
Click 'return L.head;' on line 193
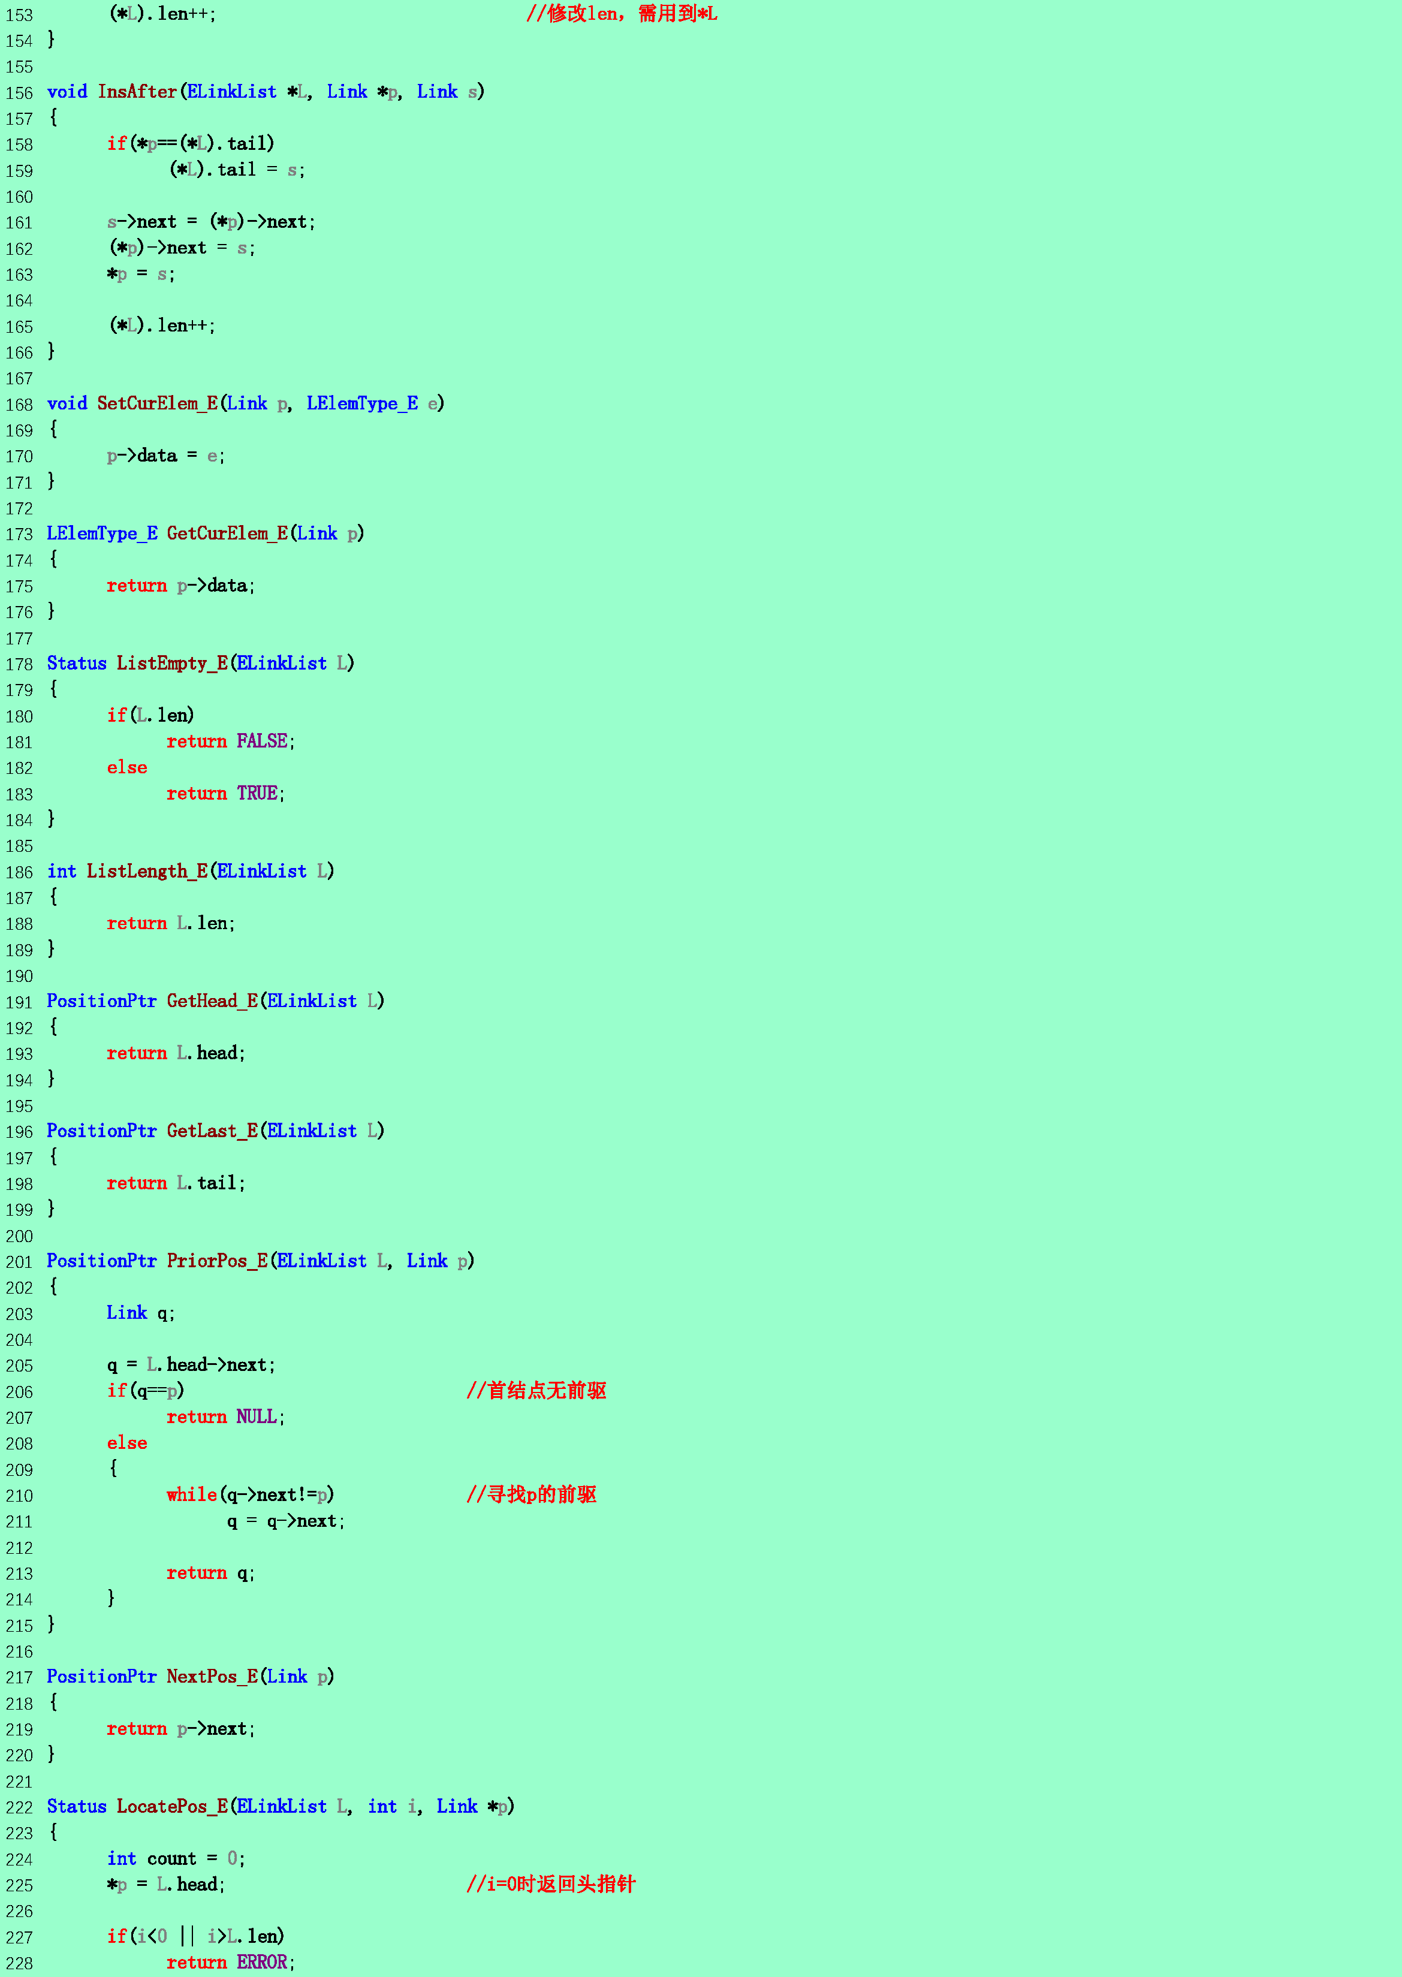coord(176,1053)
